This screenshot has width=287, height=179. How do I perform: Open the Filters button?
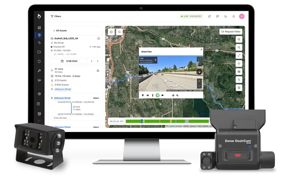click(56, 16)
